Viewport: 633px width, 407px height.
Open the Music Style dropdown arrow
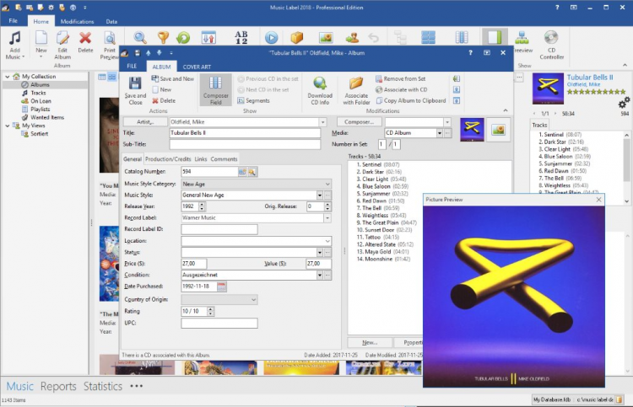pos(319,195)
